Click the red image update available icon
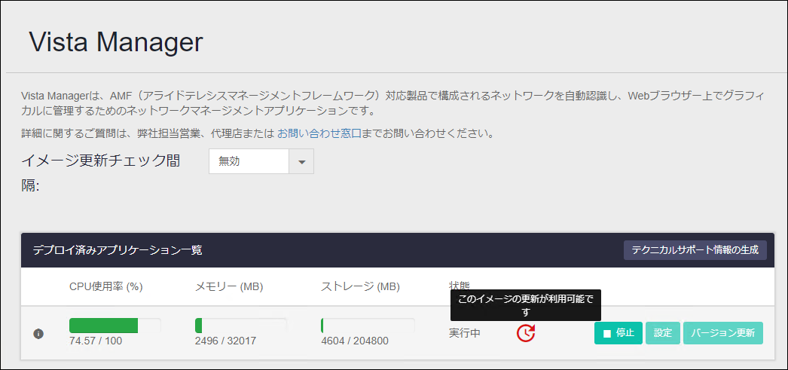788x370 pixels. coord(526,333)
